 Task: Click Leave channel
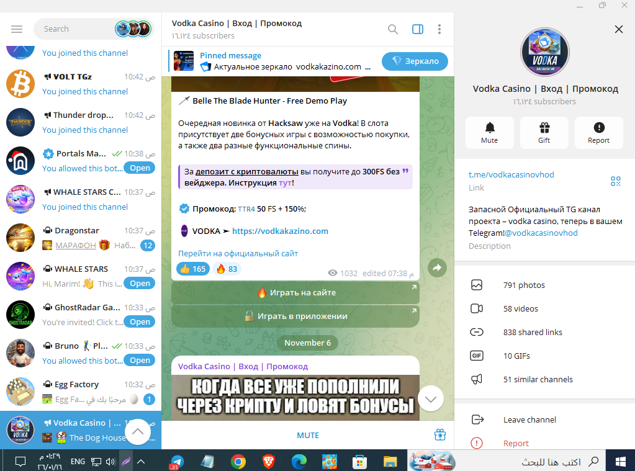(x=545, y=419)
